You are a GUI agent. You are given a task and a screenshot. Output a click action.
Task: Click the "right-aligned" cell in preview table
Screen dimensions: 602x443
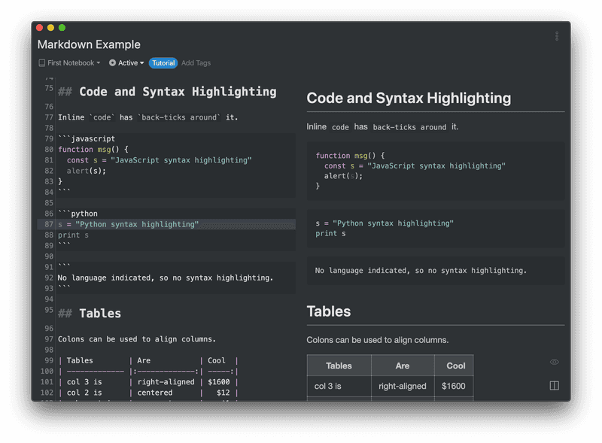(403, 386)
